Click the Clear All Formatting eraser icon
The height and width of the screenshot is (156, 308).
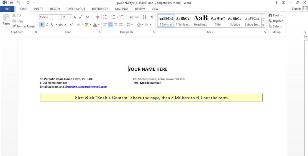pyautogui.click(x=97, y=17)
